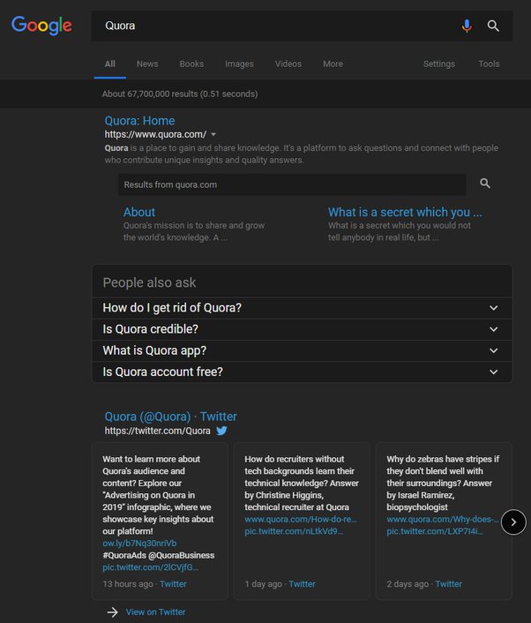Image resolution: width=531 pixels, height=623 pixels.
Task: Click the 'Advertising on Quora in 2019' tweet card
Action: (x=160, y=521)
